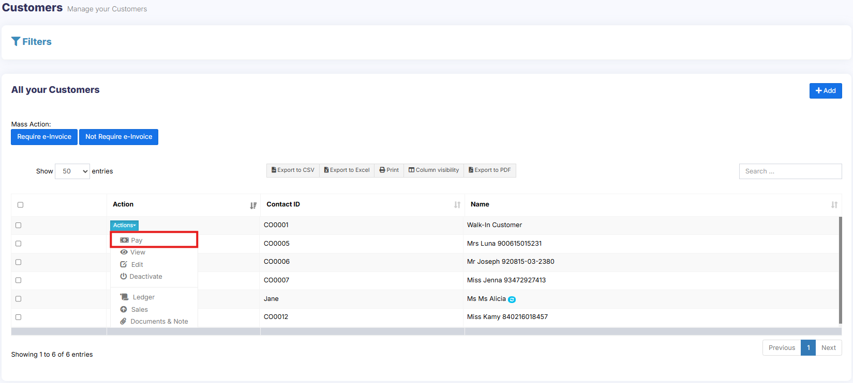Click into the Search input field
This screenshot has height=383, width=853.
790,171
